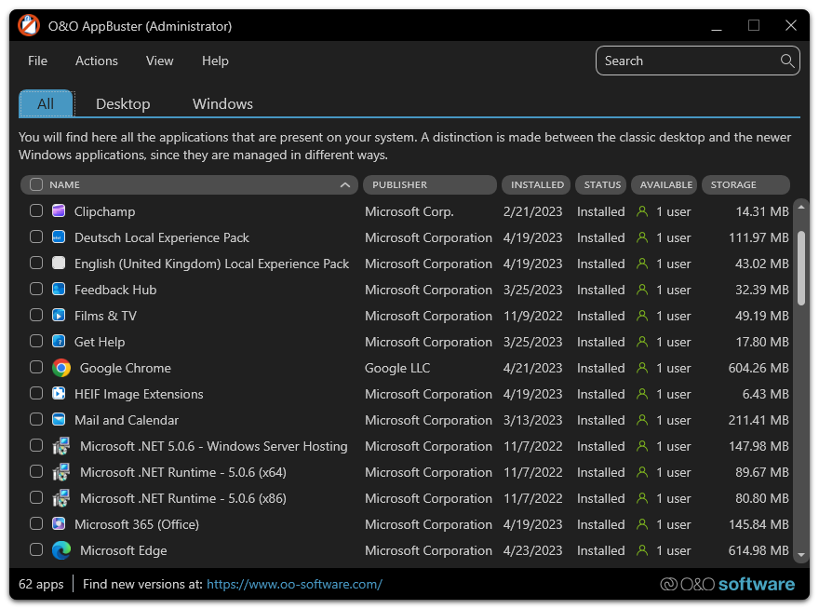
Task: Click the scrollbar down arrow
Action: [801, 555]
